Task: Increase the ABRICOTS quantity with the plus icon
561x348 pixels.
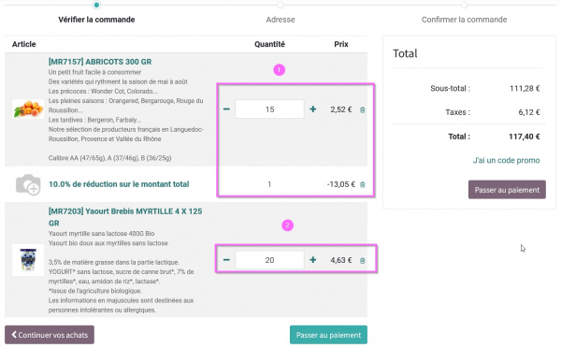Action: click(313, 109)
